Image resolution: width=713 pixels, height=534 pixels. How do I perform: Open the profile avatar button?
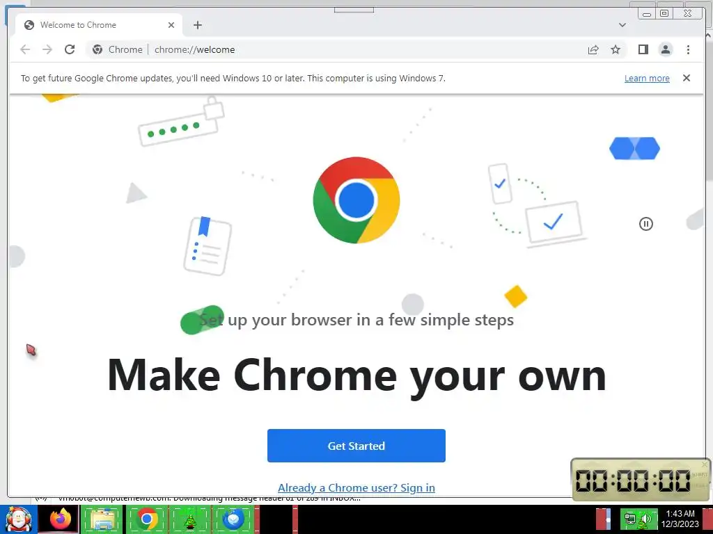[x=665, y=49]
